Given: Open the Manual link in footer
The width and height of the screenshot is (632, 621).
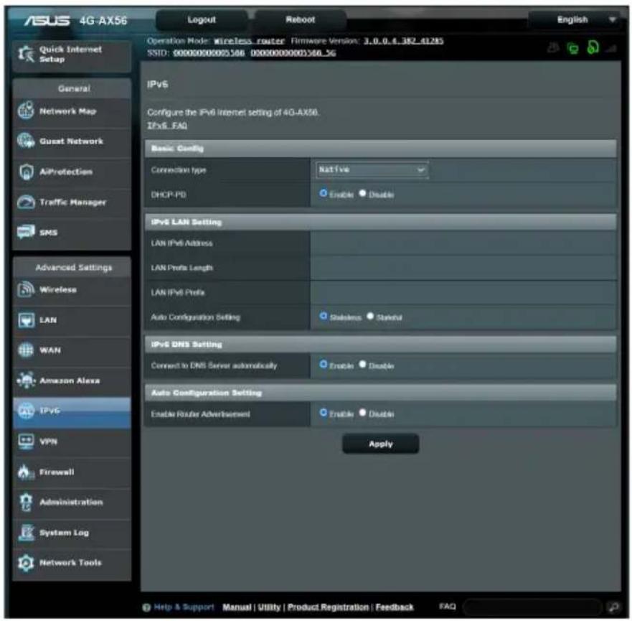Looking at the screenshot, I should (237, 607).
